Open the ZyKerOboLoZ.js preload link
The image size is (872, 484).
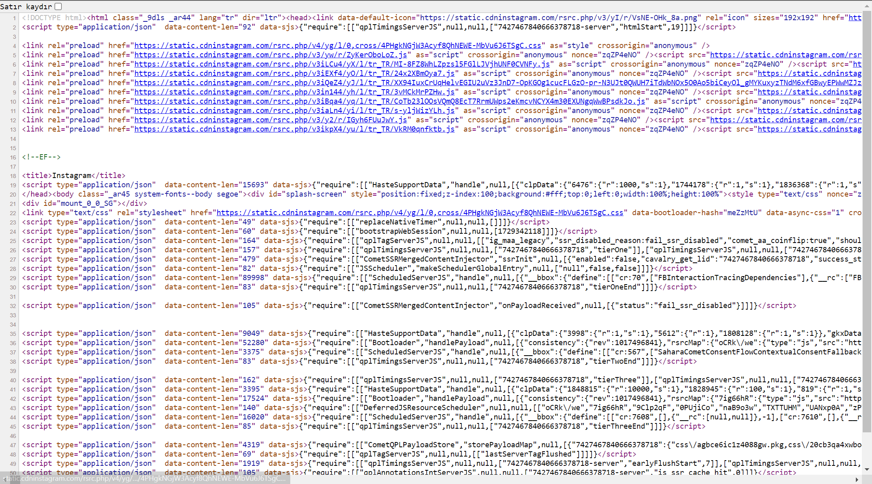coord(270,55)
